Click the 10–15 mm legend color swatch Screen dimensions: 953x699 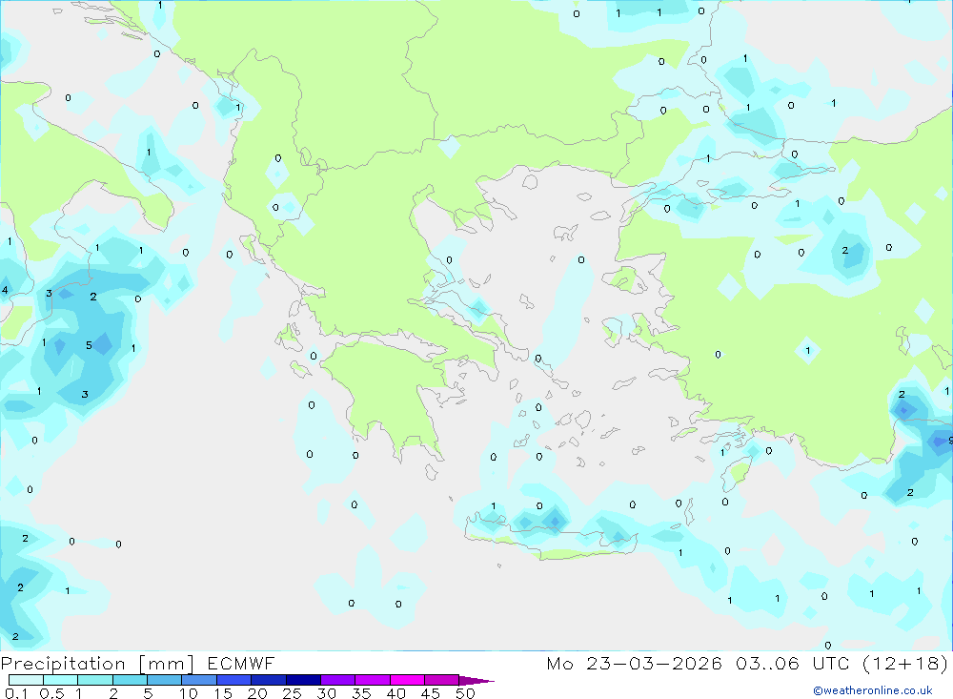199,680
